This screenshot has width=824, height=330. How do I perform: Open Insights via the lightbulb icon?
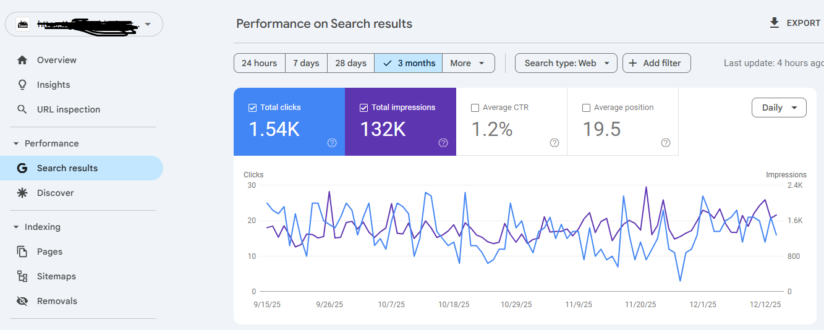pyautogui.click(x=22, y=85)
